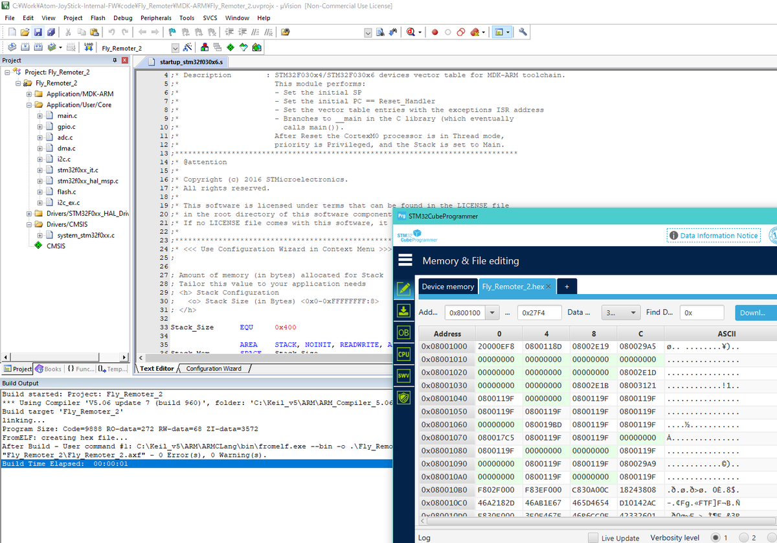This screenshot has width=777, height=543.
Task: Open the OB option bytes sidebar icon
Action: click(404, 332)
